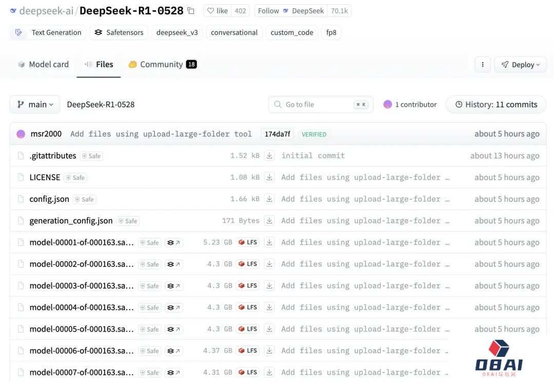Open model-00007-of-000163 safetensors file
The width and height of the screenshot is (554, 382).
pos(82,372)
